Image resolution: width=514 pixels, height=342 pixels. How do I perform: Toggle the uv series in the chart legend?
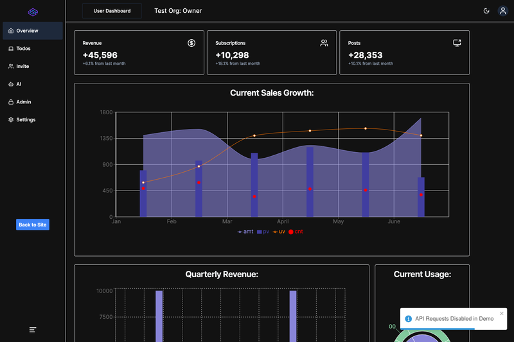[279, 232]
